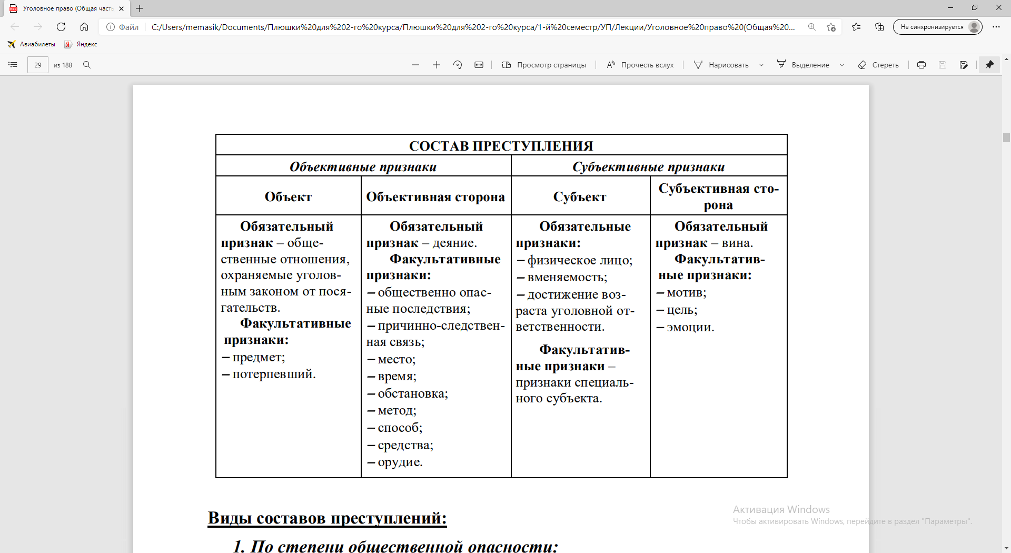Click the save-as icon in PDF toolbar
This screenshot has height=553, width=1011.
pos(964,65)
